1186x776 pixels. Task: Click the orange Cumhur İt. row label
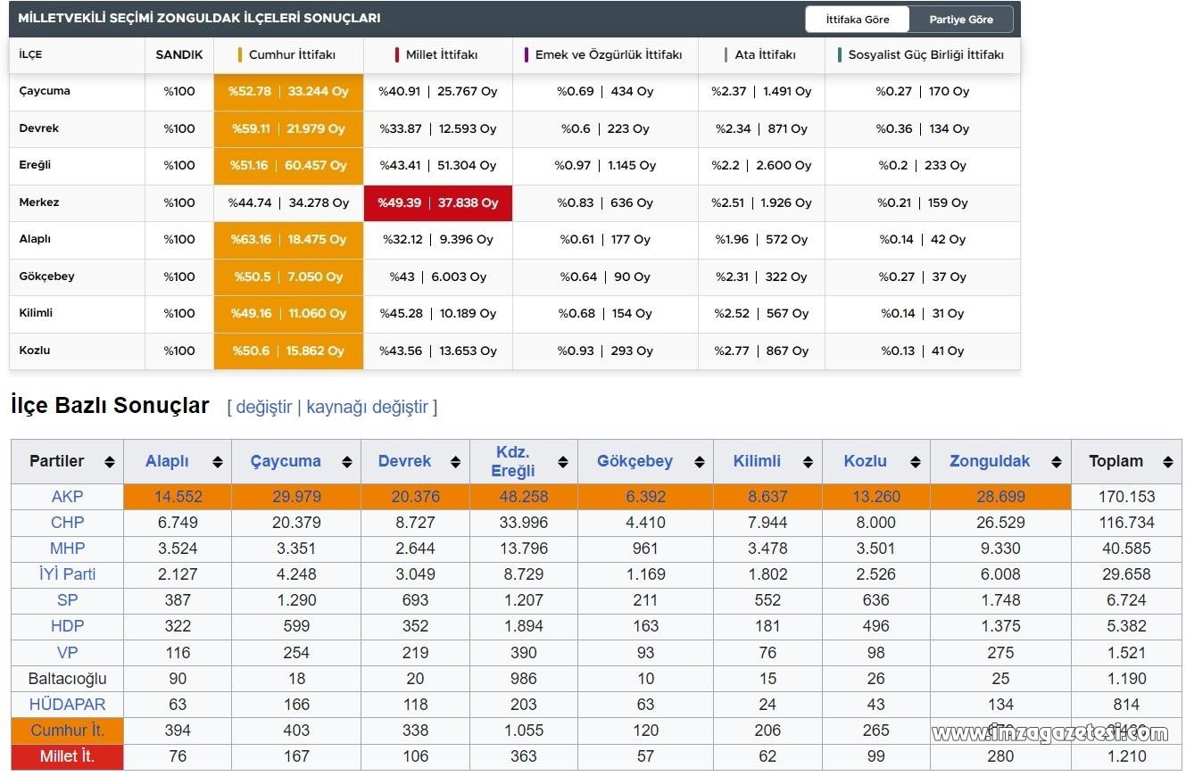tap(67, 731)
